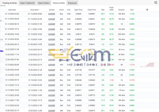Open EURGBP link in 01.16.2023 03:20 row
This screenshot has height=112, width=159.
pos(52,14)
